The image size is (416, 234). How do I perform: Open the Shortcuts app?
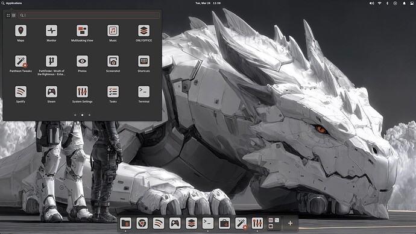click(x=144, y=64)
